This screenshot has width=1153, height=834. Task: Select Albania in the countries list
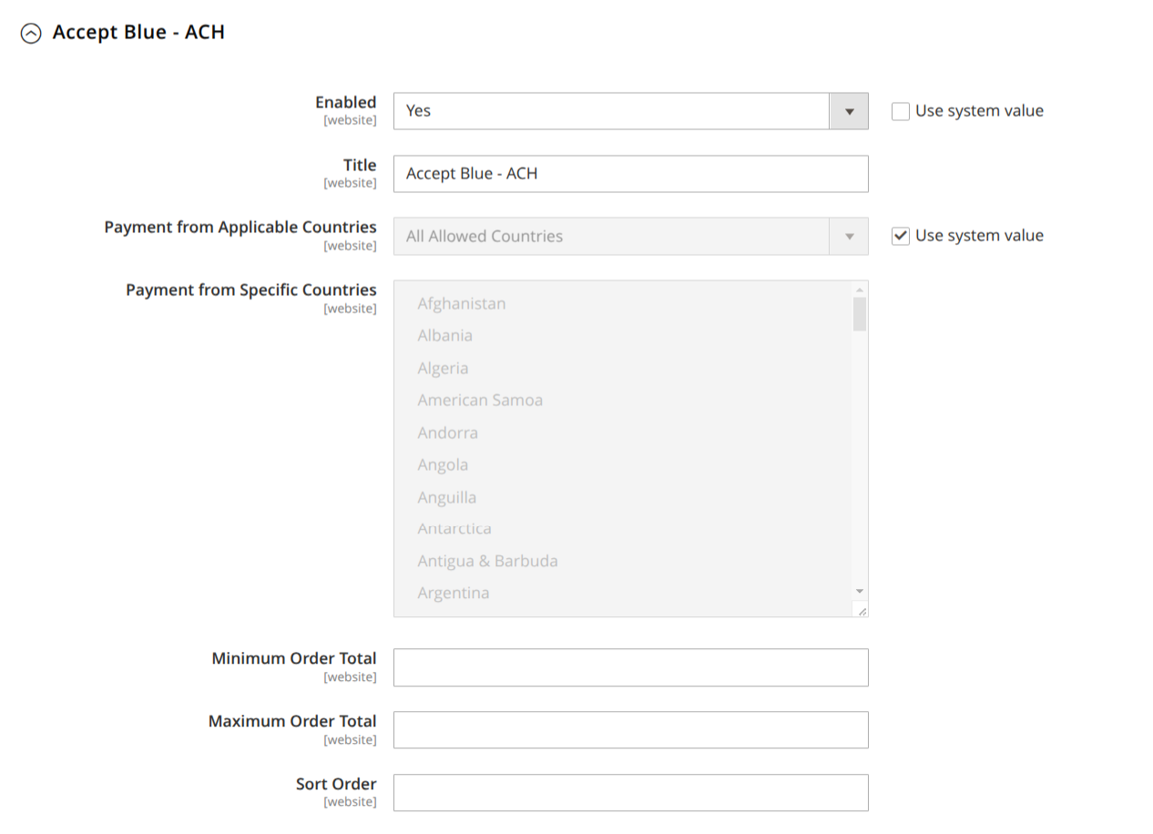click(x=445, y=335)
